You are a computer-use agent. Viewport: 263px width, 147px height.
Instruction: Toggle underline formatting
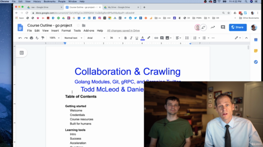(x=137, y=38)
